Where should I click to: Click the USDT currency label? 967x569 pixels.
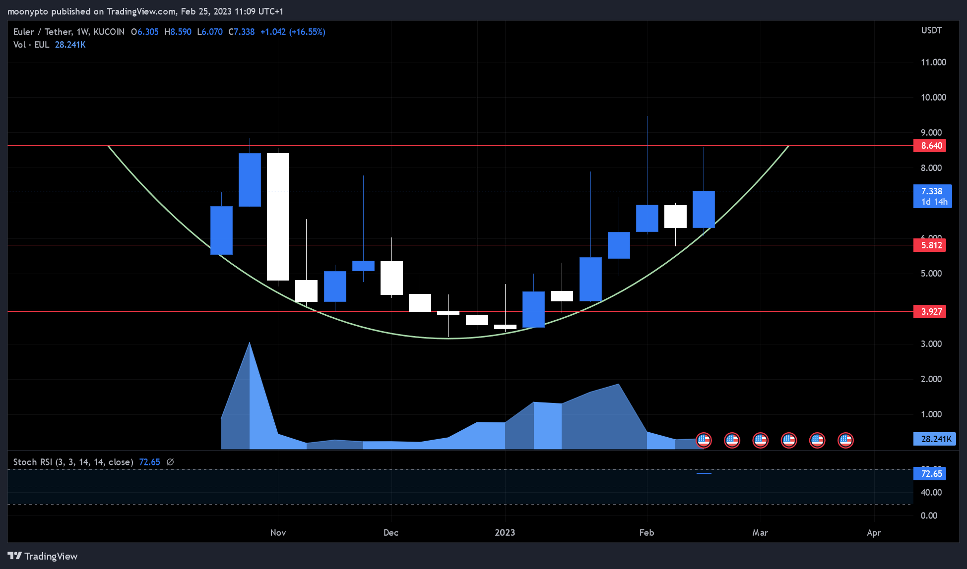931,31
